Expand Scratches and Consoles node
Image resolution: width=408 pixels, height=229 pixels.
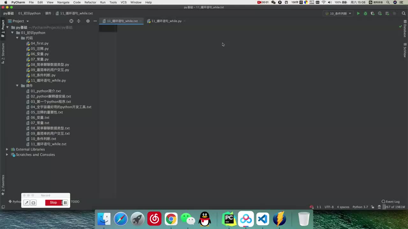7,155
